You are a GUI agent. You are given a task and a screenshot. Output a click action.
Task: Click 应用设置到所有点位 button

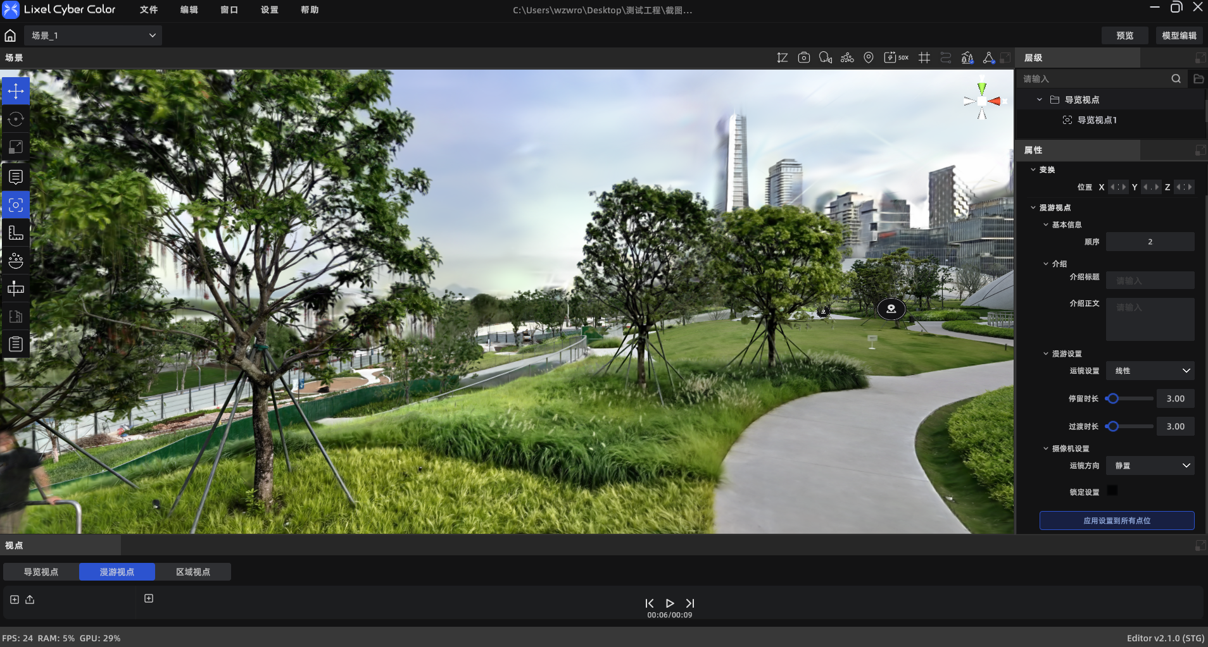[1117, 521]
